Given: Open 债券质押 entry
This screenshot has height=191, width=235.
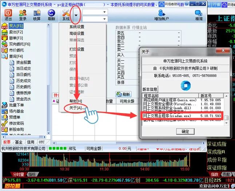Looking at the screenshot, I should pyautogui.click(x=23, y=93).
